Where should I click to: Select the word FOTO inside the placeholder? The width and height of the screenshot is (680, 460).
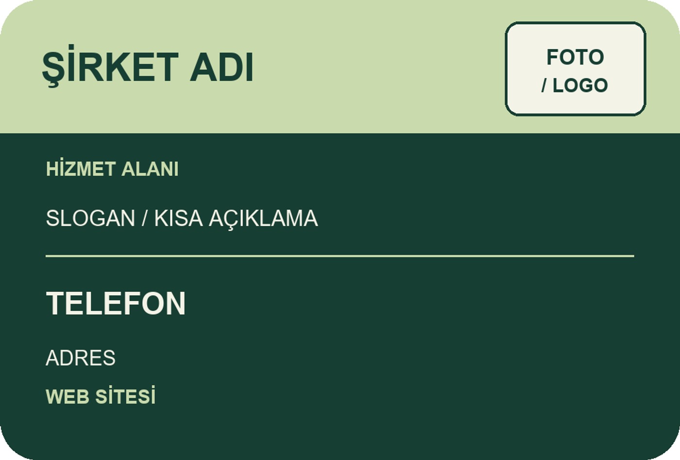[x=575, y=57]
